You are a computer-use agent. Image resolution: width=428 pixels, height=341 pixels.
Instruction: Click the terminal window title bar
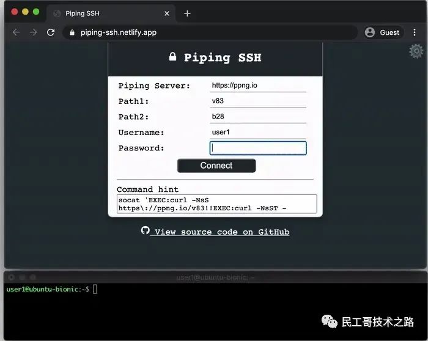click(x=215, y=277)
